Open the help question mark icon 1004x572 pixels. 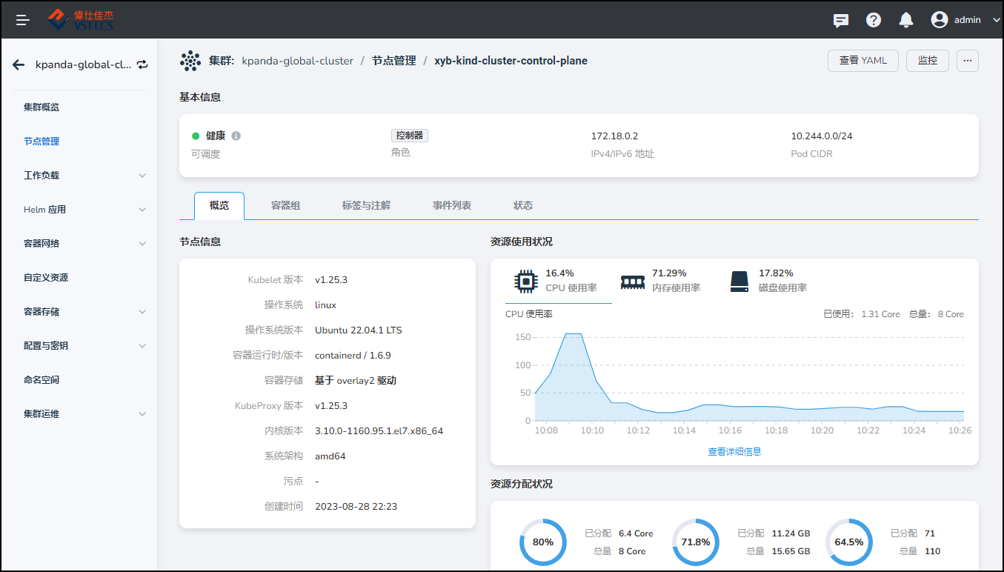point(874,20)
